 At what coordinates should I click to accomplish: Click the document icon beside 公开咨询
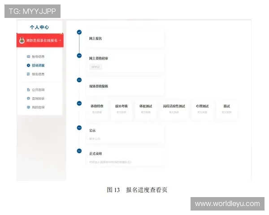point(29,90)
